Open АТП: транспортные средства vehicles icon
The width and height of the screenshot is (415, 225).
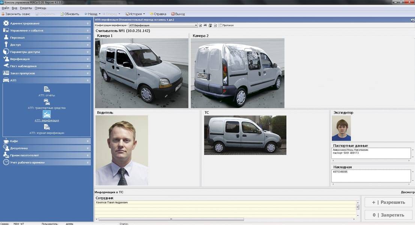47,102
